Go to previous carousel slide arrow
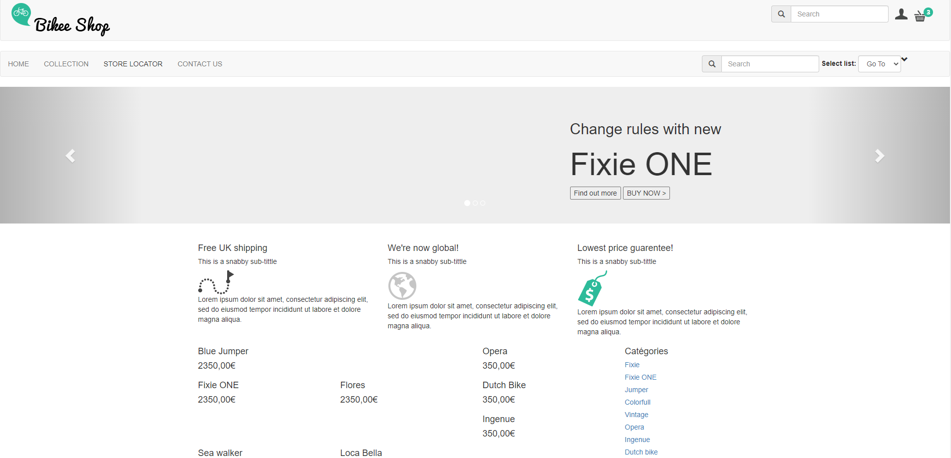This screenshot has height=458, width=951. pos(70,156)
